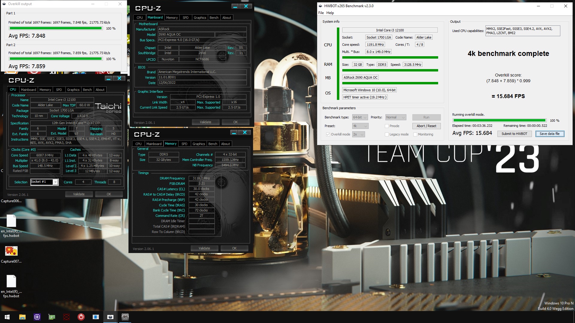Open the Preset 4k dropdown
The height and width of the screenshot is (323, 575).
tap(360, 126)
